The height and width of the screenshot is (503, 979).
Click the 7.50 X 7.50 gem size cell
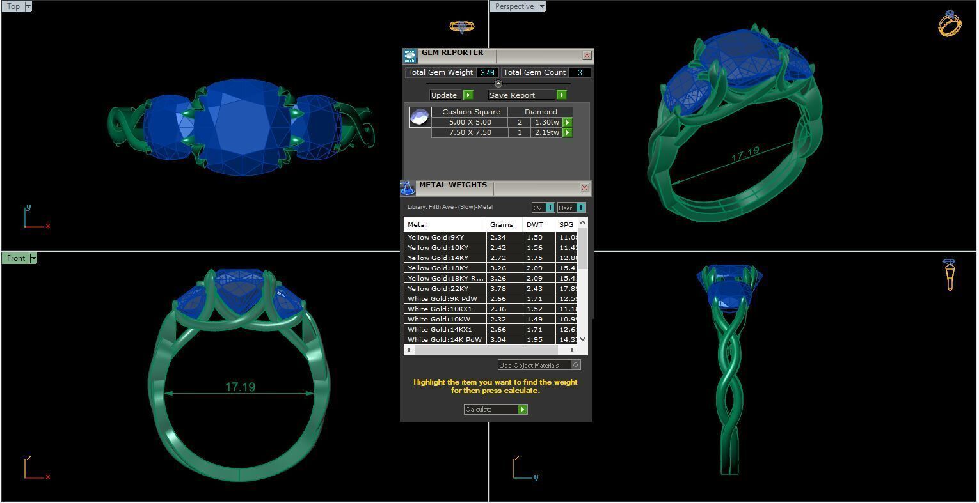pos(470,132)
